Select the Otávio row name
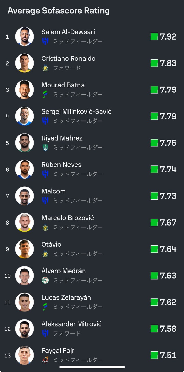184x372 pixels. pyautogui.click(x=51, y=244)
